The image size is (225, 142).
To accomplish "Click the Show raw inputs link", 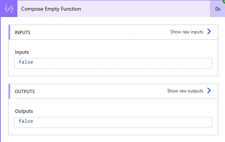I will [x=186, y=32].
